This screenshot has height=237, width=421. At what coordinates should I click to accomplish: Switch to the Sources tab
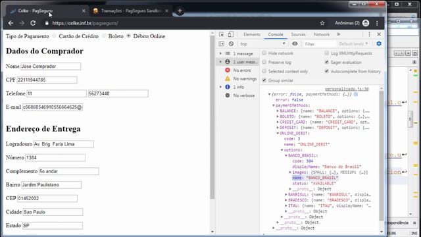click(298, 34)
